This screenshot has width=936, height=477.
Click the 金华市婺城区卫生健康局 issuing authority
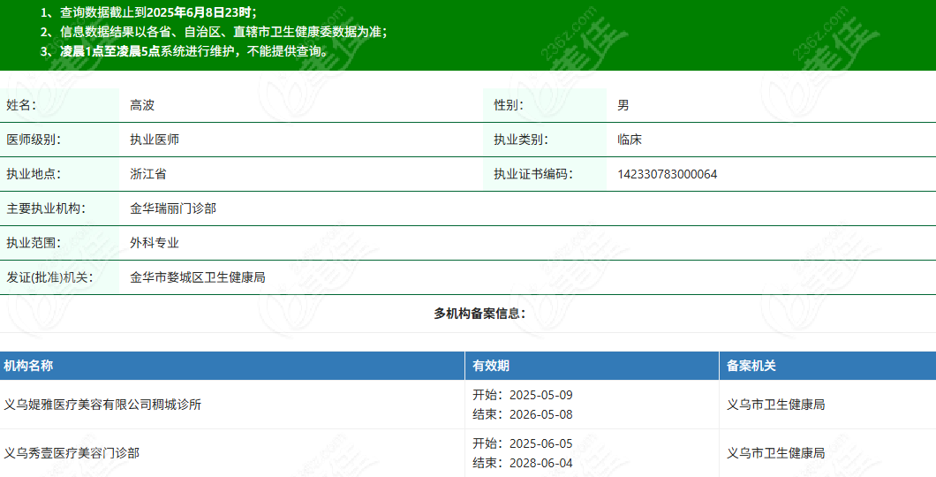pos(198,277)
